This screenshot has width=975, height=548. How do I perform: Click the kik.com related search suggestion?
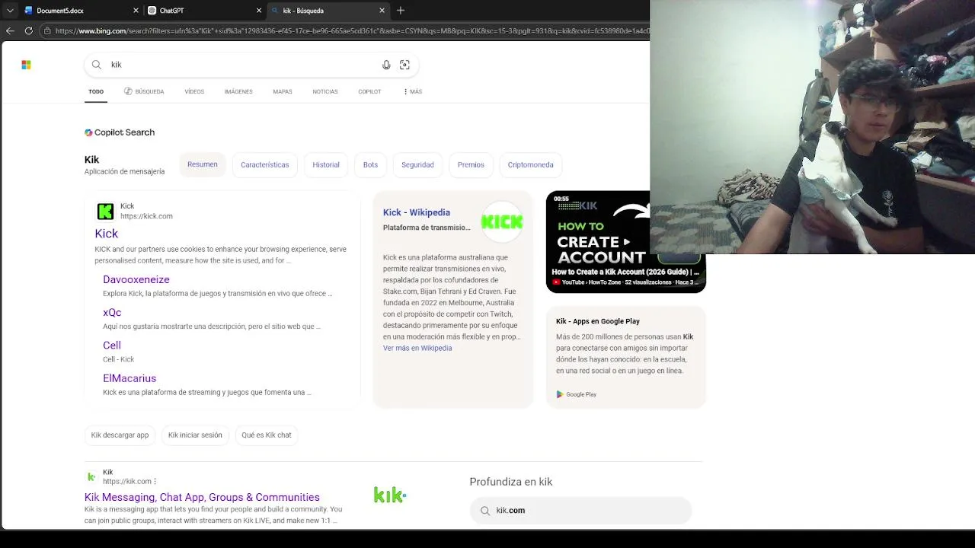[580, 510]
